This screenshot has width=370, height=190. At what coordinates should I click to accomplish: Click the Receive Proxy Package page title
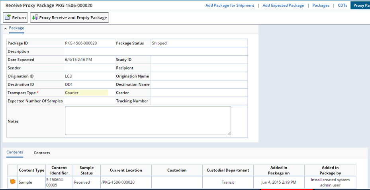[49, 6]
